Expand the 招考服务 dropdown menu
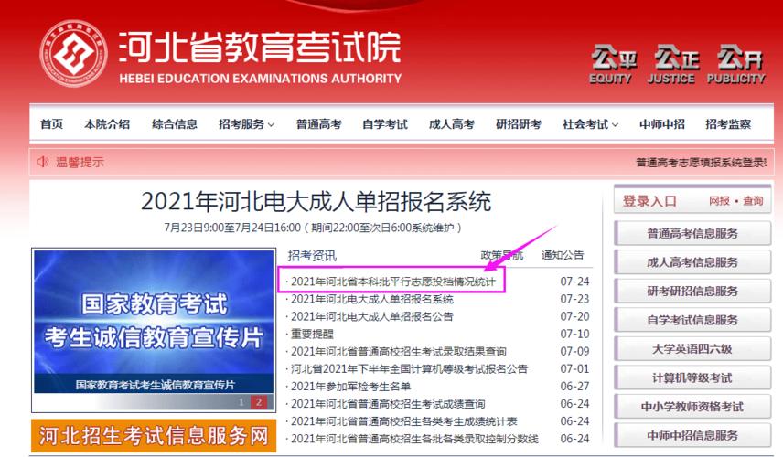 click(246, 124)
